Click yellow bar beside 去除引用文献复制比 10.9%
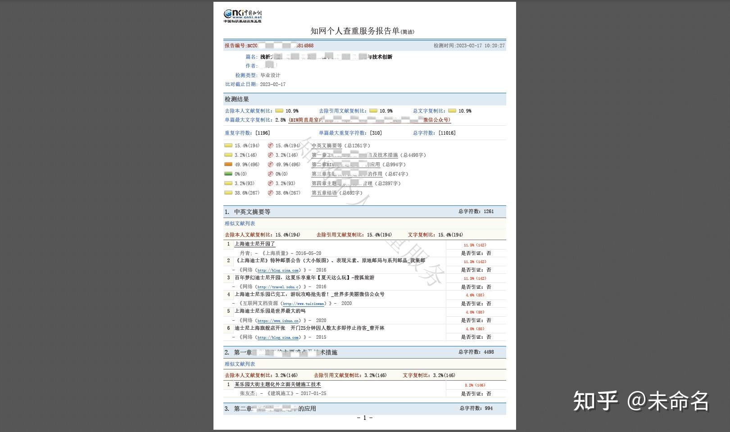The height and width of the screenshot is (432, 730). click(x=373, y=111)
